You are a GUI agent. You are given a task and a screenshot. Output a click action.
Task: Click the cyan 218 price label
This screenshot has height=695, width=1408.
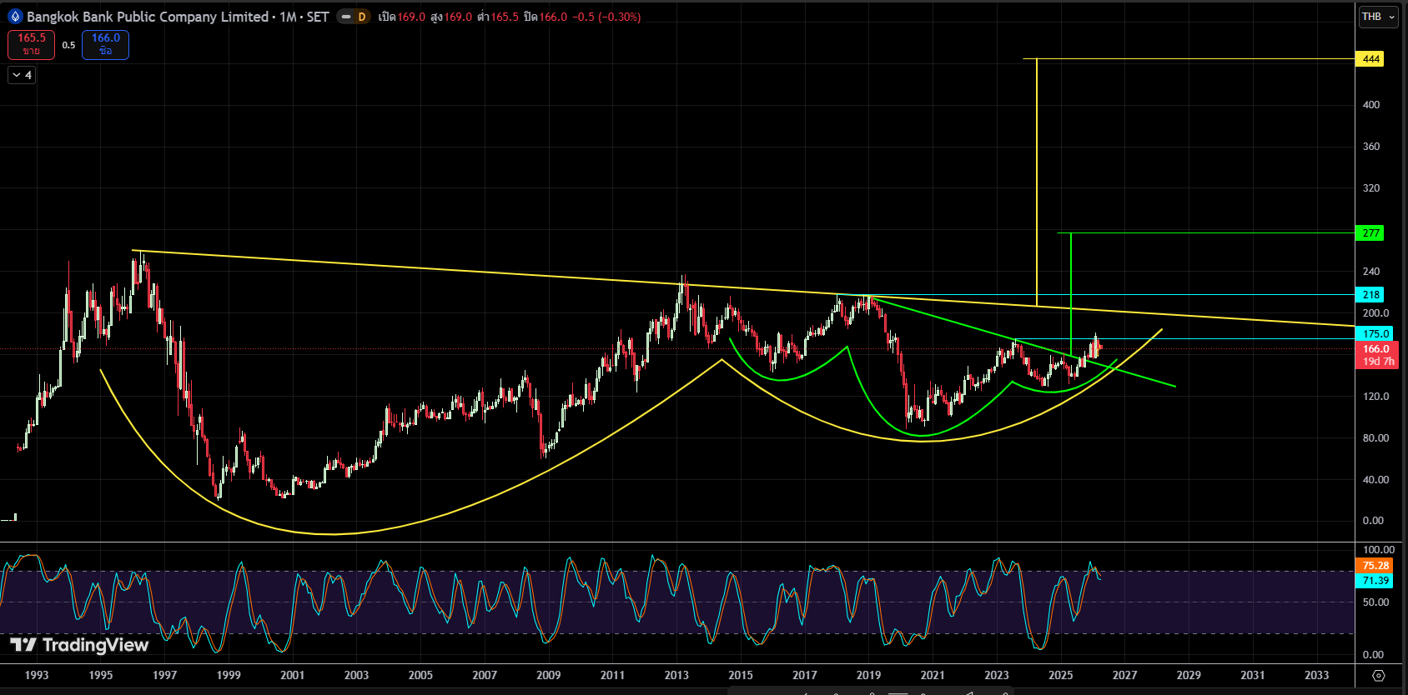(x=1371, y=295)
